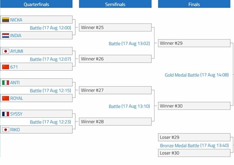Click the Japan flag next to AYUMI
The width and height of the screenshot is (234, 165).
click(x=6, y=51)
